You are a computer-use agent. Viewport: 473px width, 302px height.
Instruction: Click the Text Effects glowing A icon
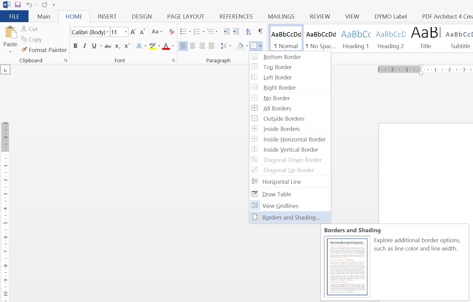pyautogui.click(x=139, y=46)
